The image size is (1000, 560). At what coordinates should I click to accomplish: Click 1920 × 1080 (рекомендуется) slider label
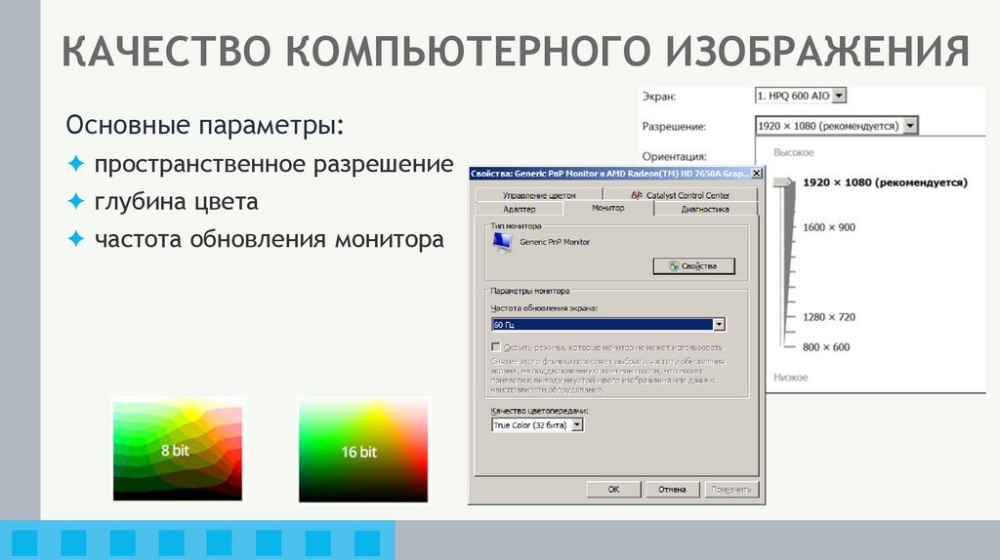885,182
